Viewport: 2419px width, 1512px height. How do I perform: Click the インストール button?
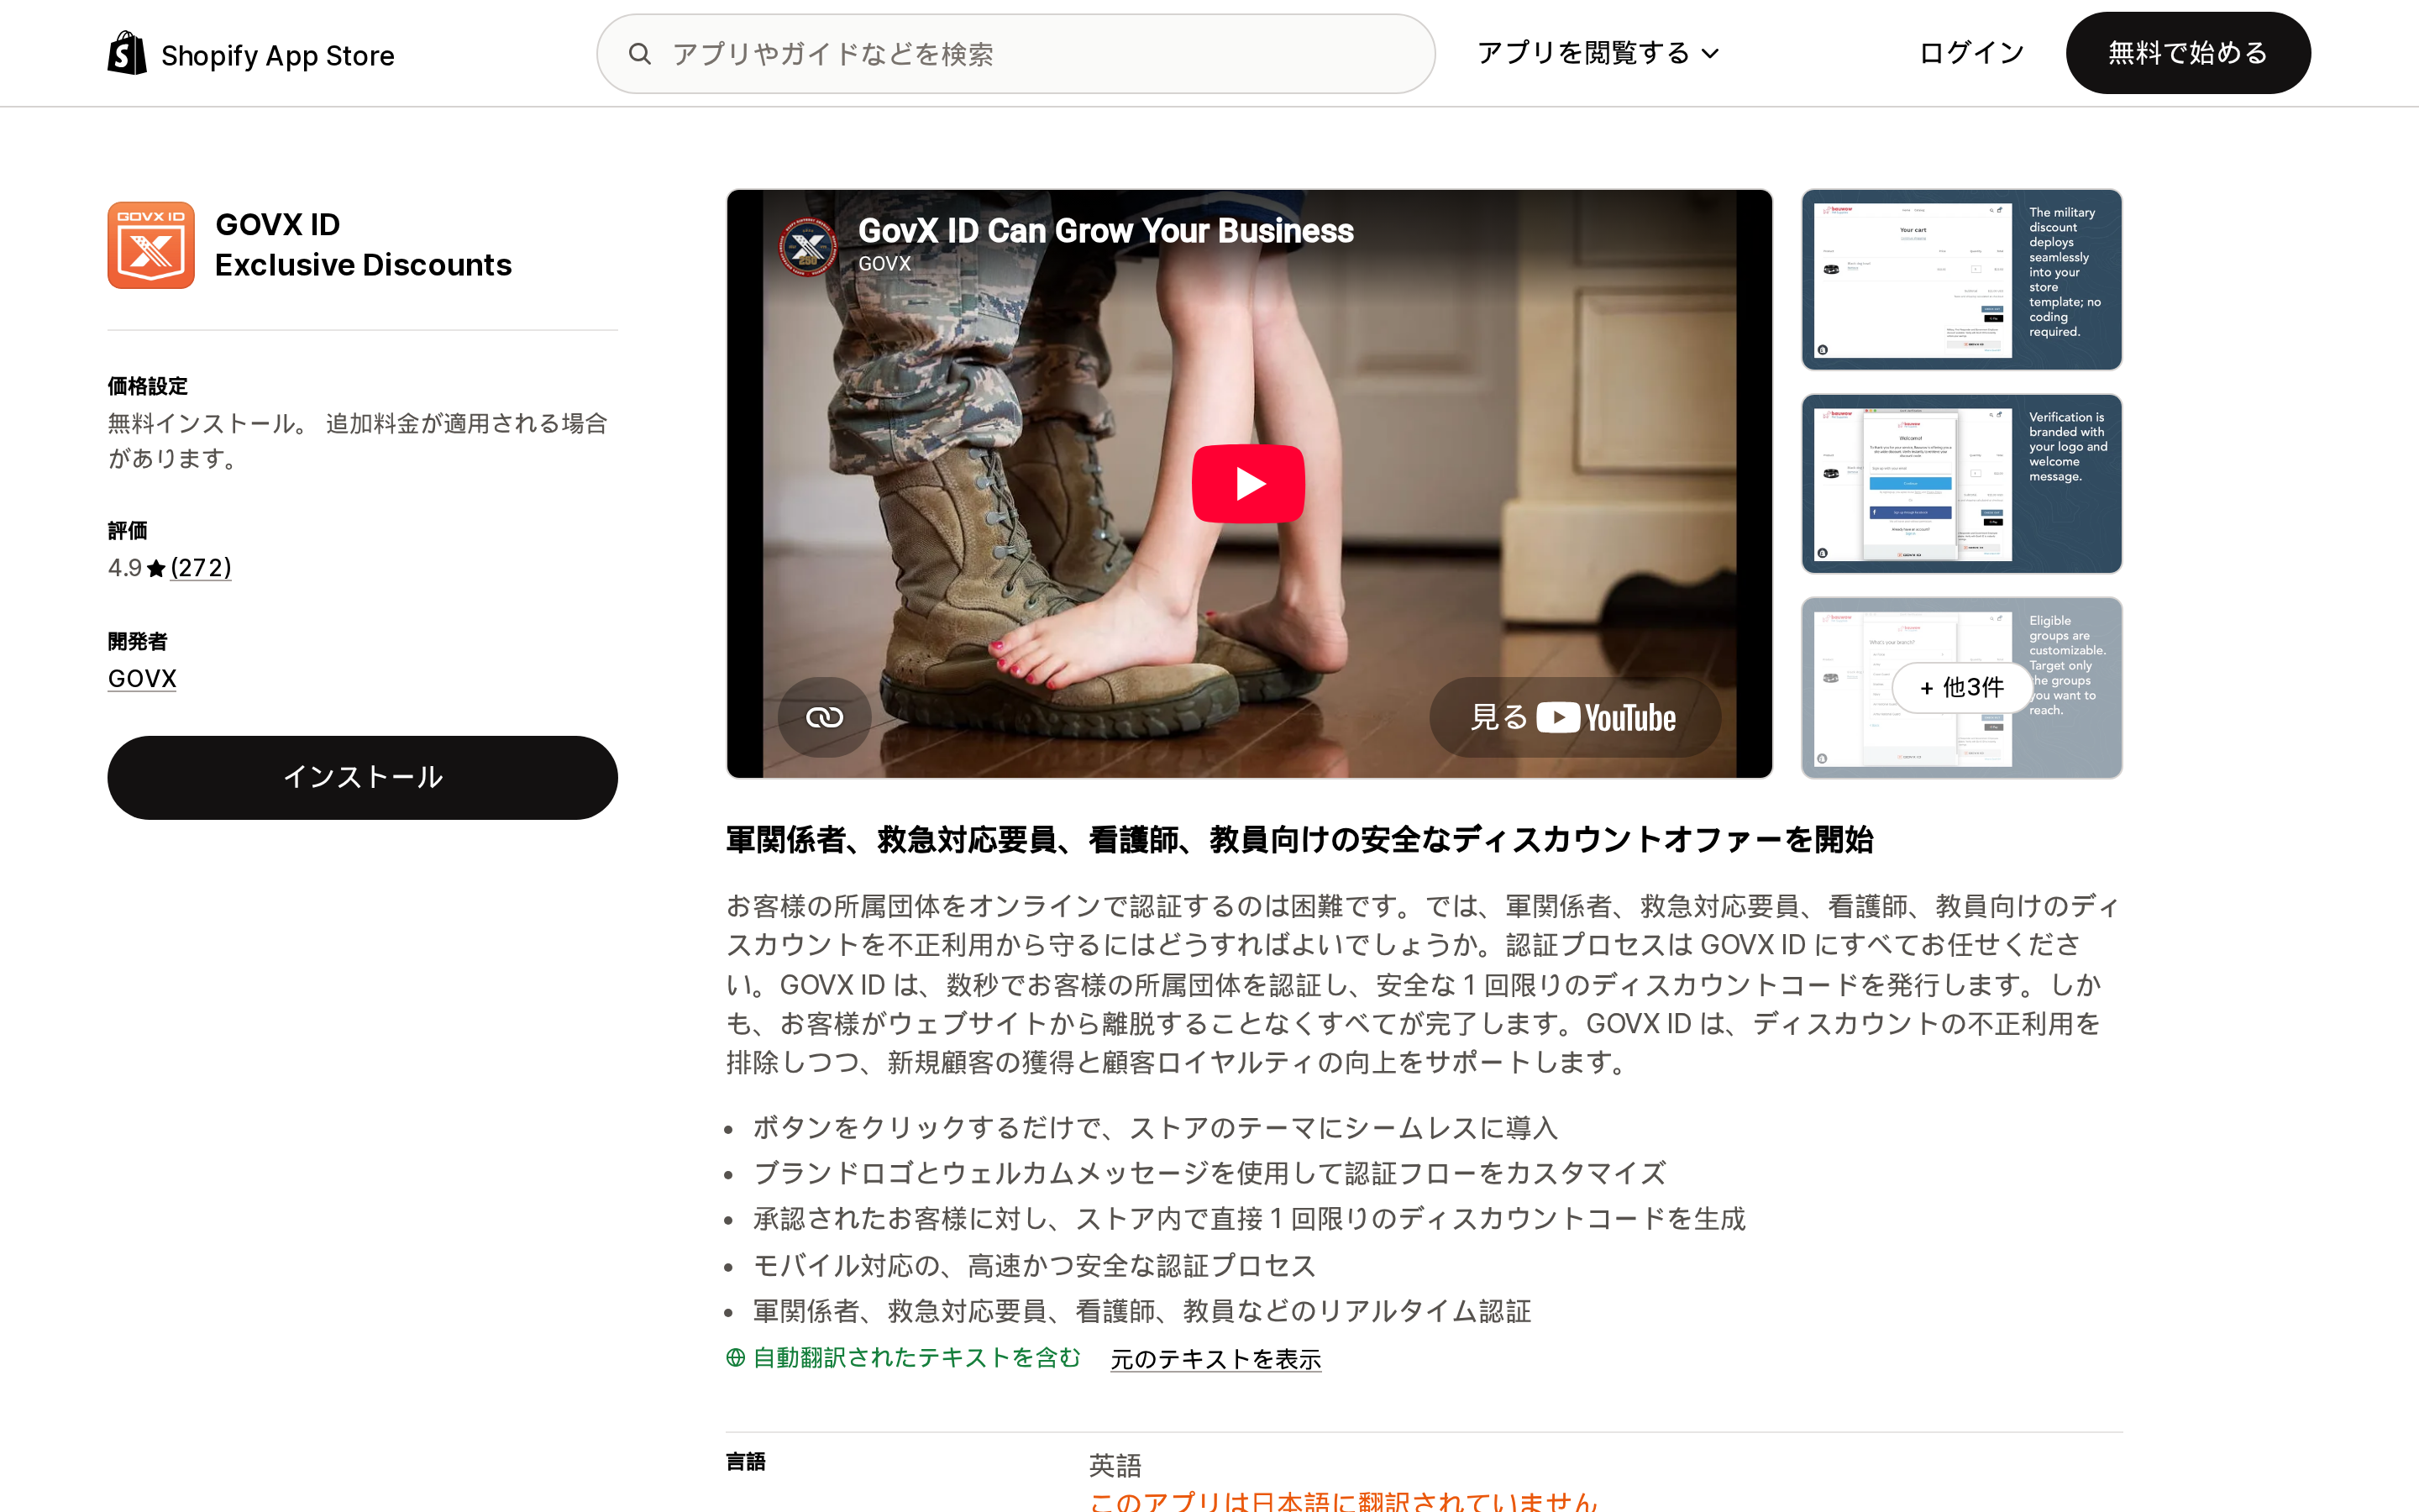362,778
